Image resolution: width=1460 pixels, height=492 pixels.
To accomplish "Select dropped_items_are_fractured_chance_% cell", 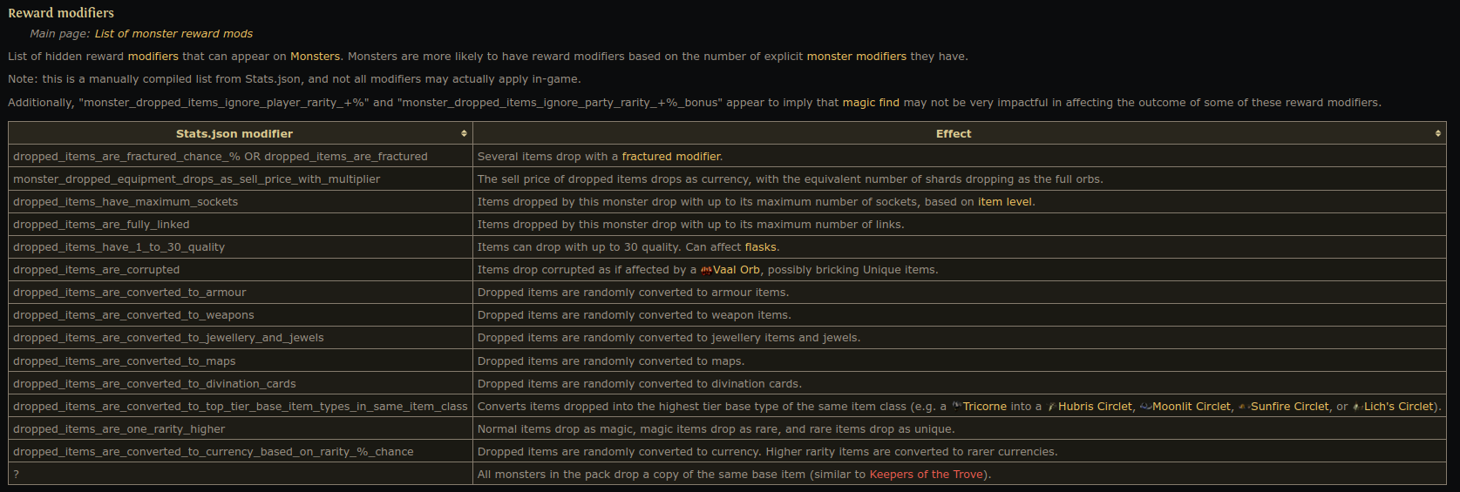I will coord(241,157).
